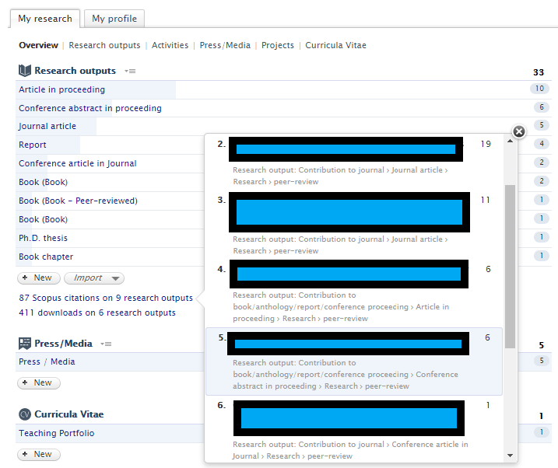The height and width of the screenshot is (468, 558).
Task: Click the Press/Media section heading
Action: (63, 344)
